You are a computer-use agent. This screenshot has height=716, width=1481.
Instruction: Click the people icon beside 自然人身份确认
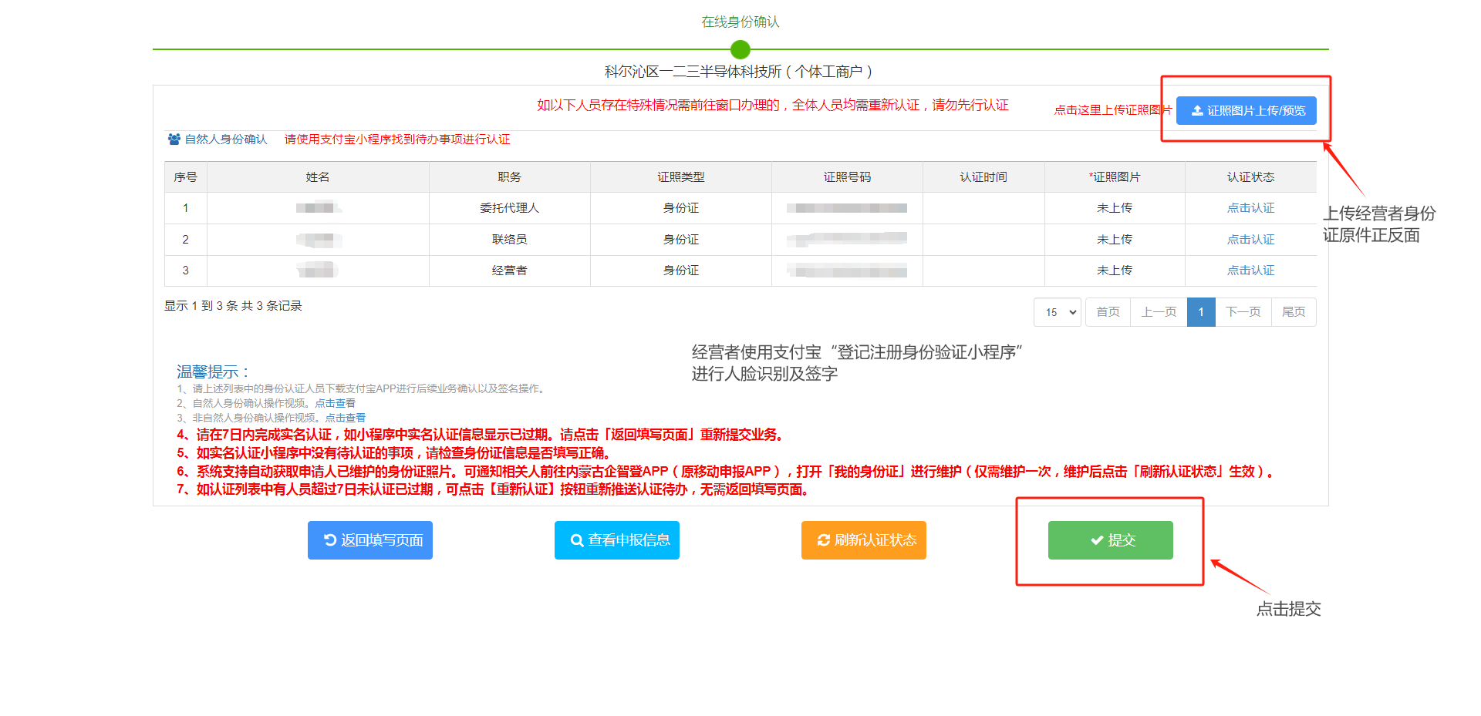tap(174, 140)
